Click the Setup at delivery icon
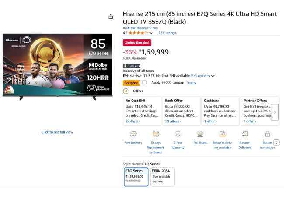 tap(222, 134)
